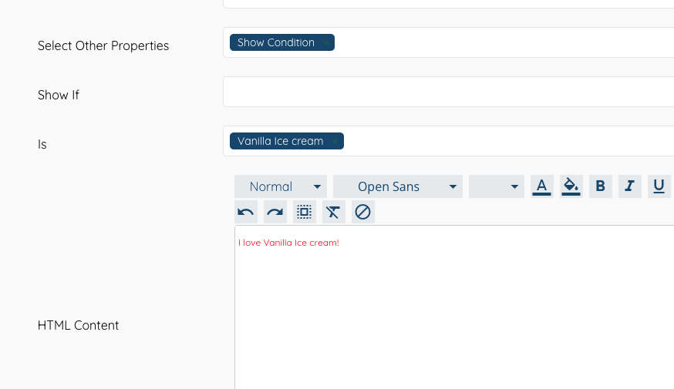Click the Show If label

coord(59,95)
